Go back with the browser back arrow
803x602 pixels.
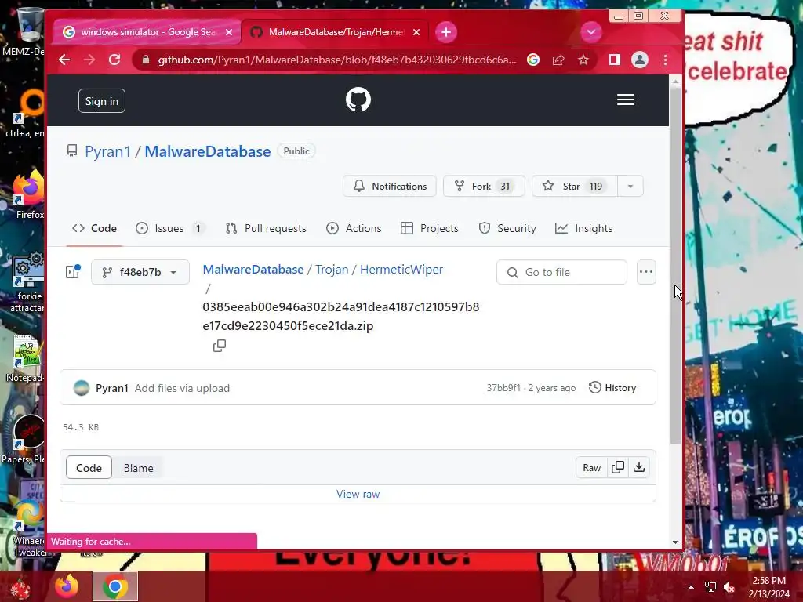(x=64, y=60)
